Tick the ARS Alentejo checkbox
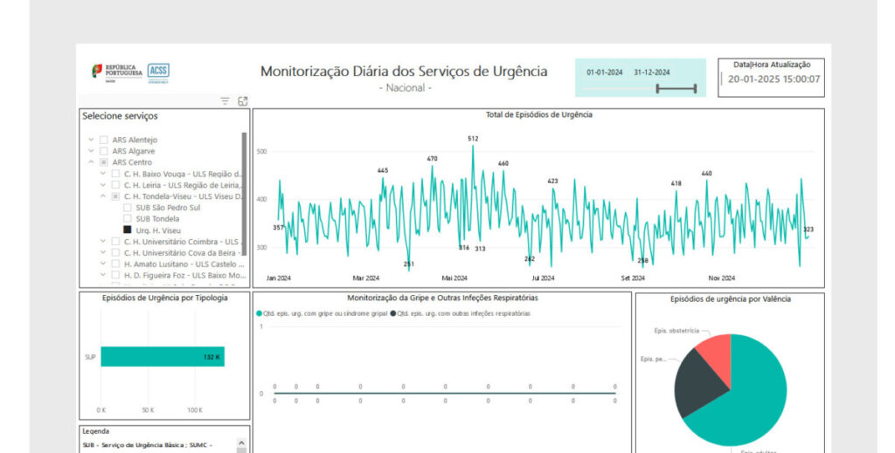The height and width of the screenshot is (453, 895). [104, 140]
